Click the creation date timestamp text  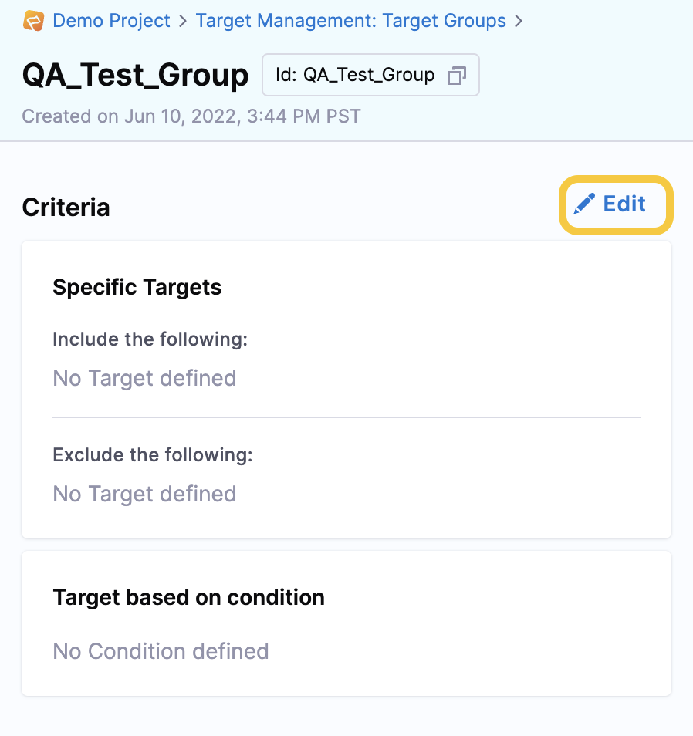coord(191,116)
